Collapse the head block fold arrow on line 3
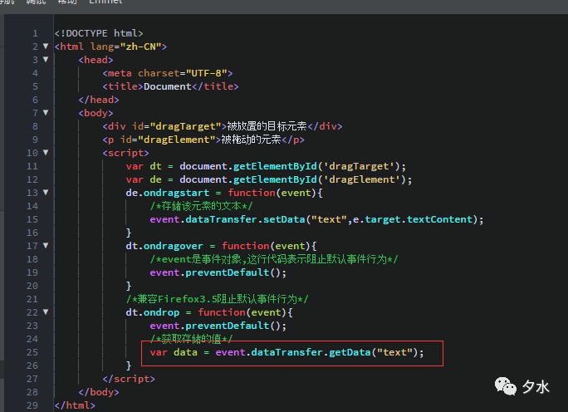The width and height of the screenshot is (568, 412). (46, 59)
